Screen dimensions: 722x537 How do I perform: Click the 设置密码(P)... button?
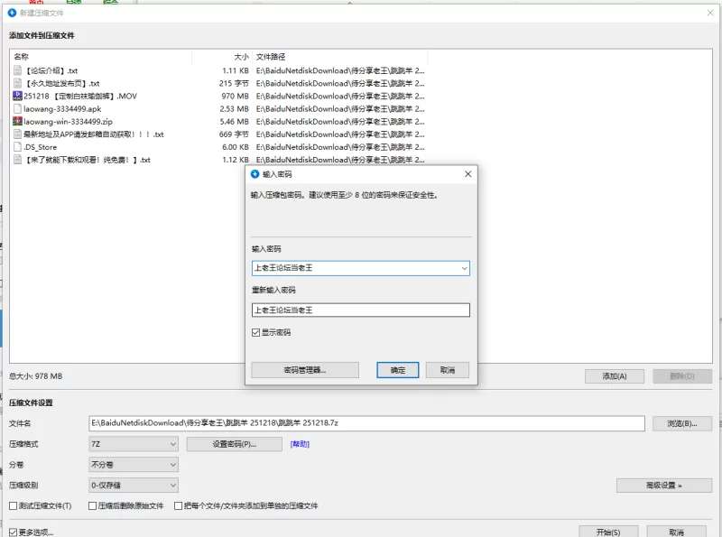pos(235,444)
